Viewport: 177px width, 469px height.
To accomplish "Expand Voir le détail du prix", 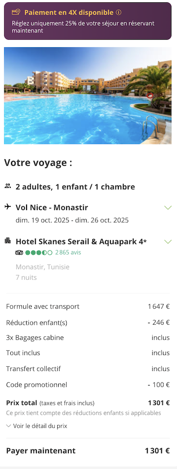I will pos(37,426).
